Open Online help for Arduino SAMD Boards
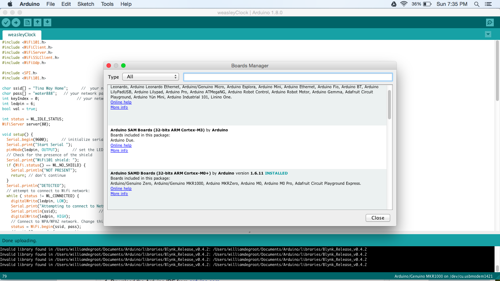The width and height of the screenshot is (500, 281). [x=121, y=188]
